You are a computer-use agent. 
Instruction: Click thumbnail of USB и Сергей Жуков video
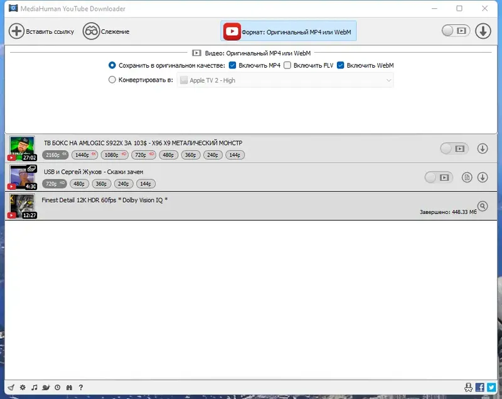(22, 177)
